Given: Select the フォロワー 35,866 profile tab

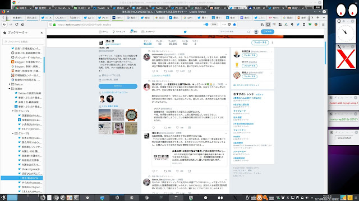Looking at the screenshot, I should (173, 42).
